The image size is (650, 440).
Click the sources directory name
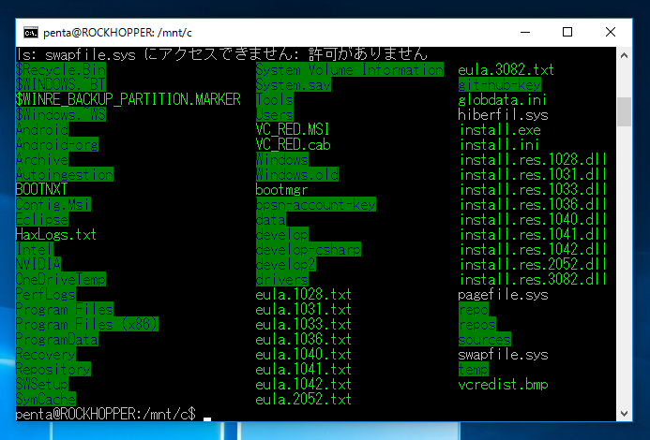(x=485, y=340)
